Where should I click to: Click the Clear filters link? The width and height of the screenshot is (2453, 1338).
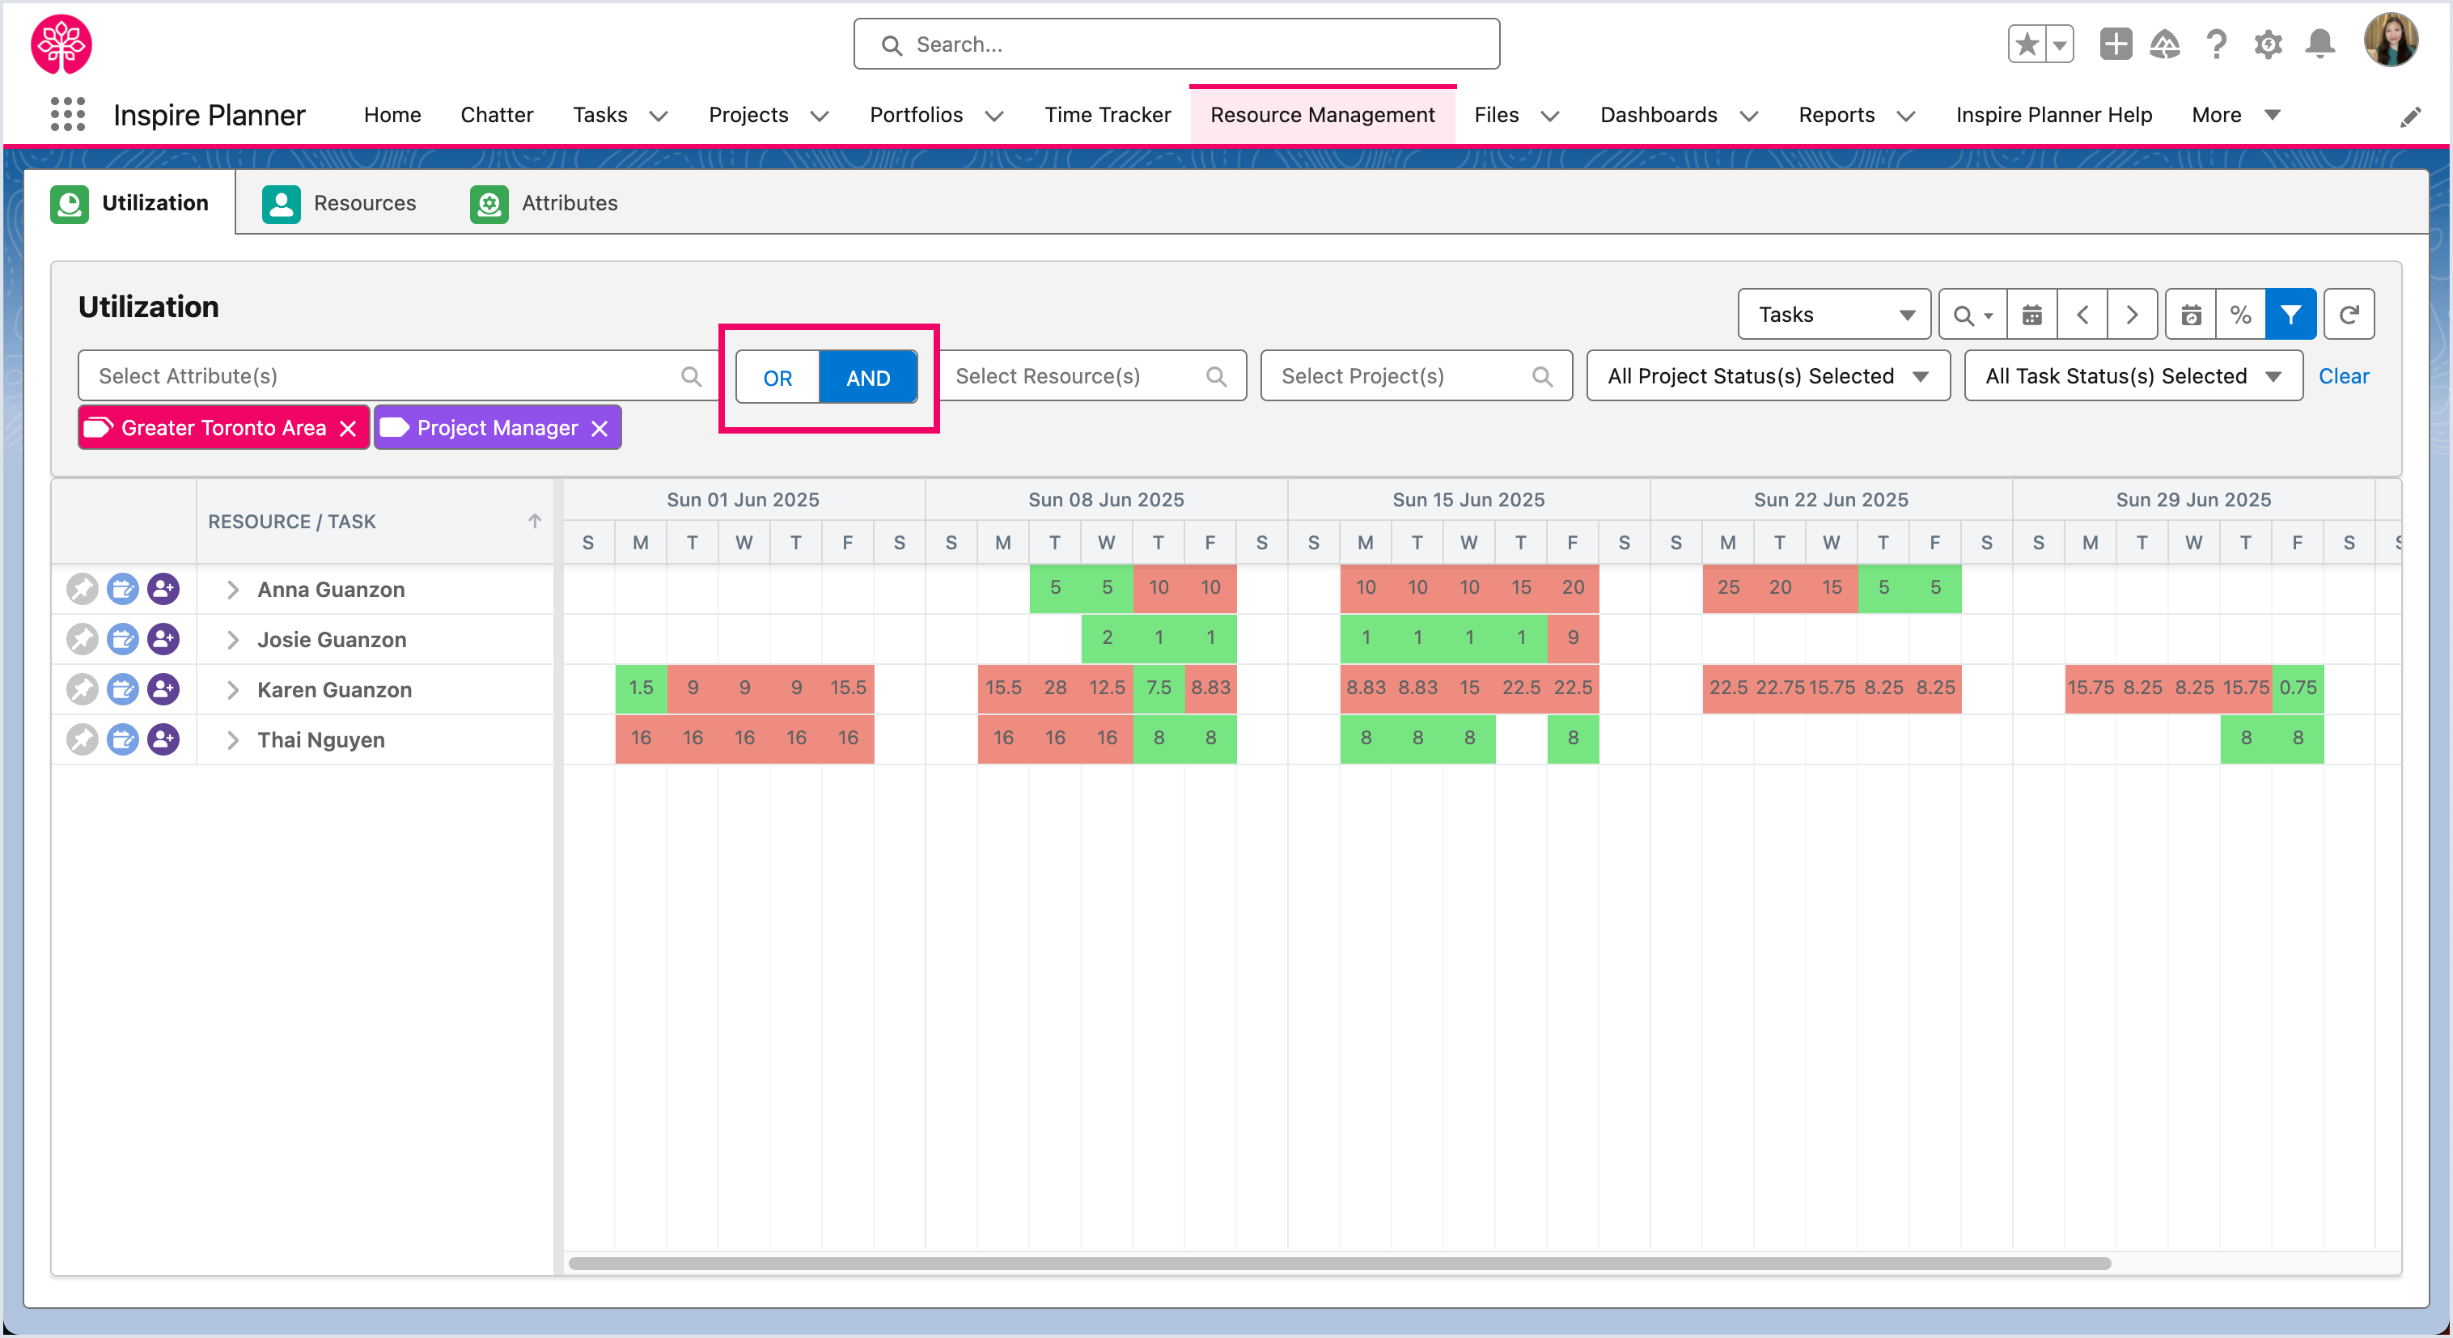click(x=2344, y=376)
